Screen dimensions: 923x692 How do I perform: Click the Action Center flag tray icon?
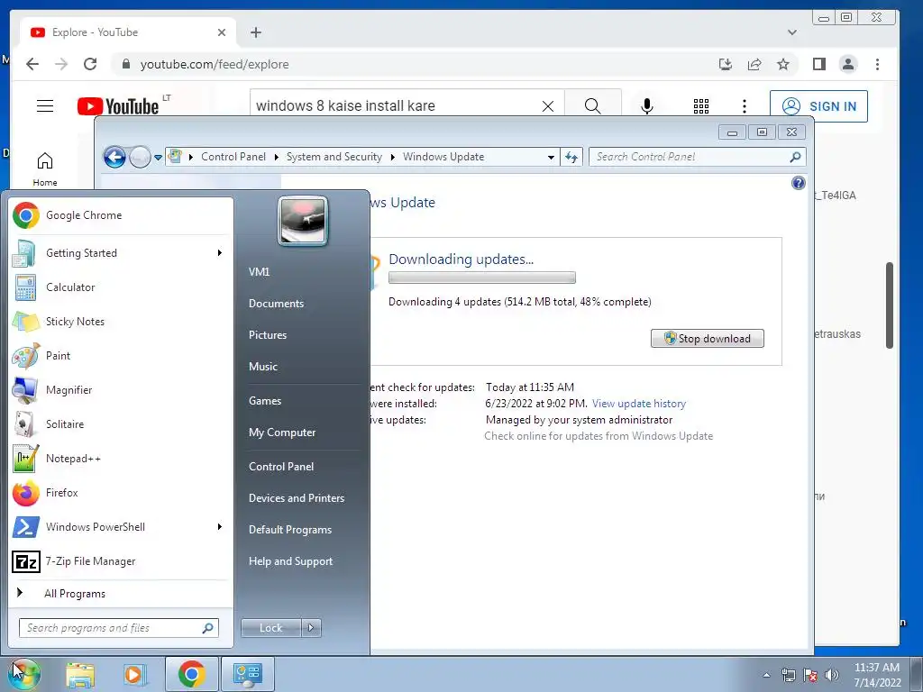(810, 675)
